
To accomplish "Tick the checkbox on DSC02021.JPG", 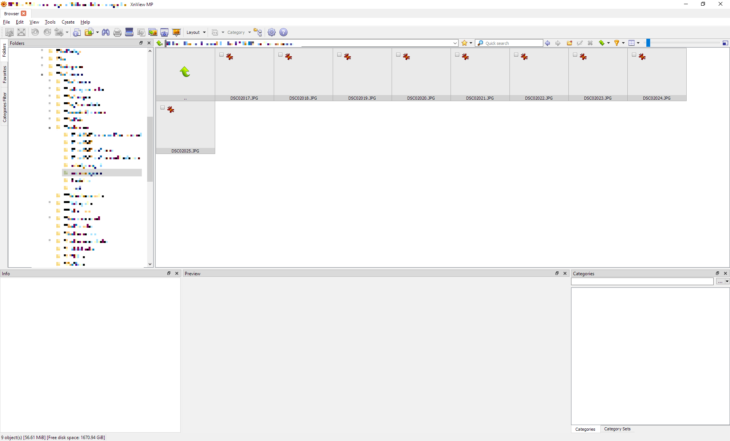I will coord(457,55).
